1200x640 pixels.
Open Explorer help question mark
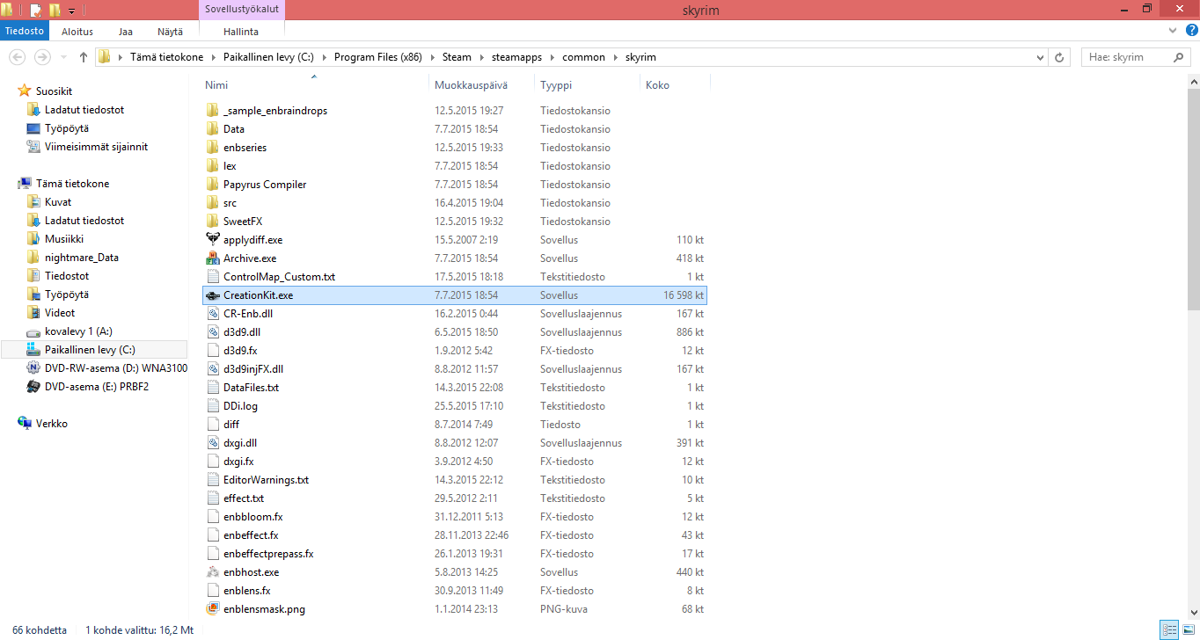click(1190, 31)
